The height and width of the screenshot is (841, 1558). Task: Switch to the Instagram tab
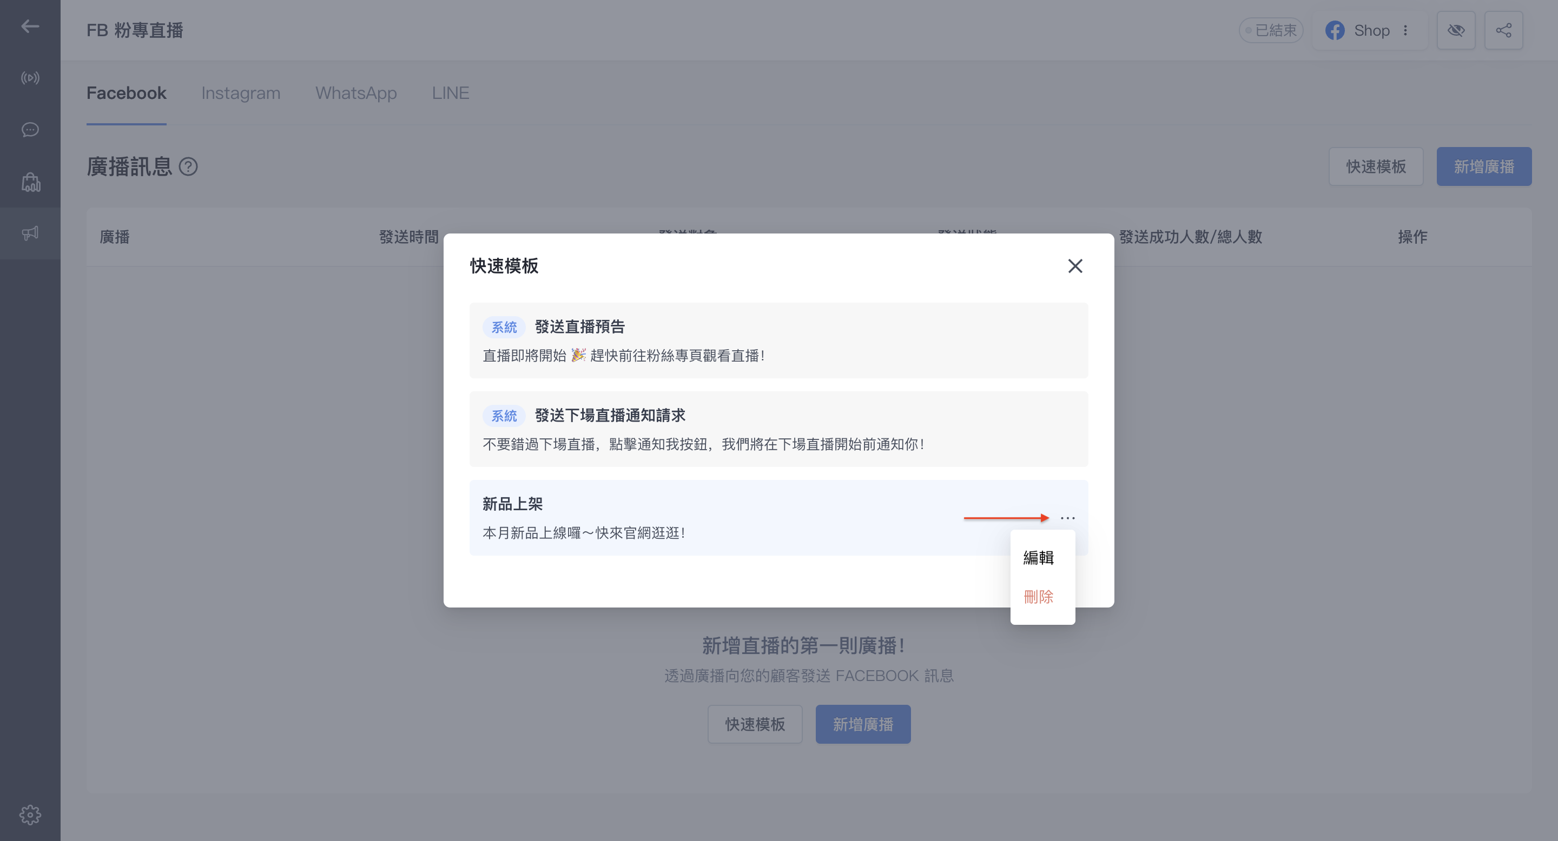(240, 93)
